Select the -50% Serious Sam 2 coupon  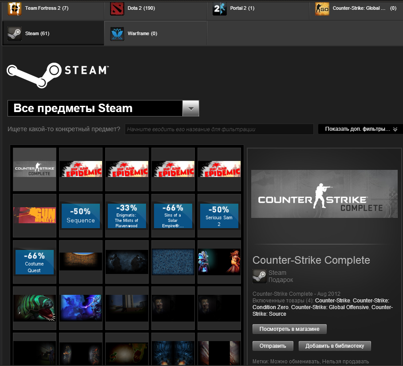pyautogui.click(x=219, y=216)
